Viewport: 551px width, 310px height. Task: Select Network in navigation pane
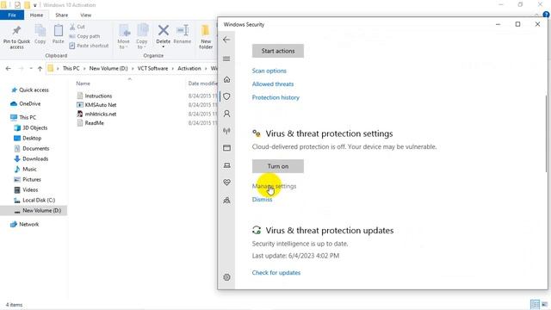coord(28,224)
